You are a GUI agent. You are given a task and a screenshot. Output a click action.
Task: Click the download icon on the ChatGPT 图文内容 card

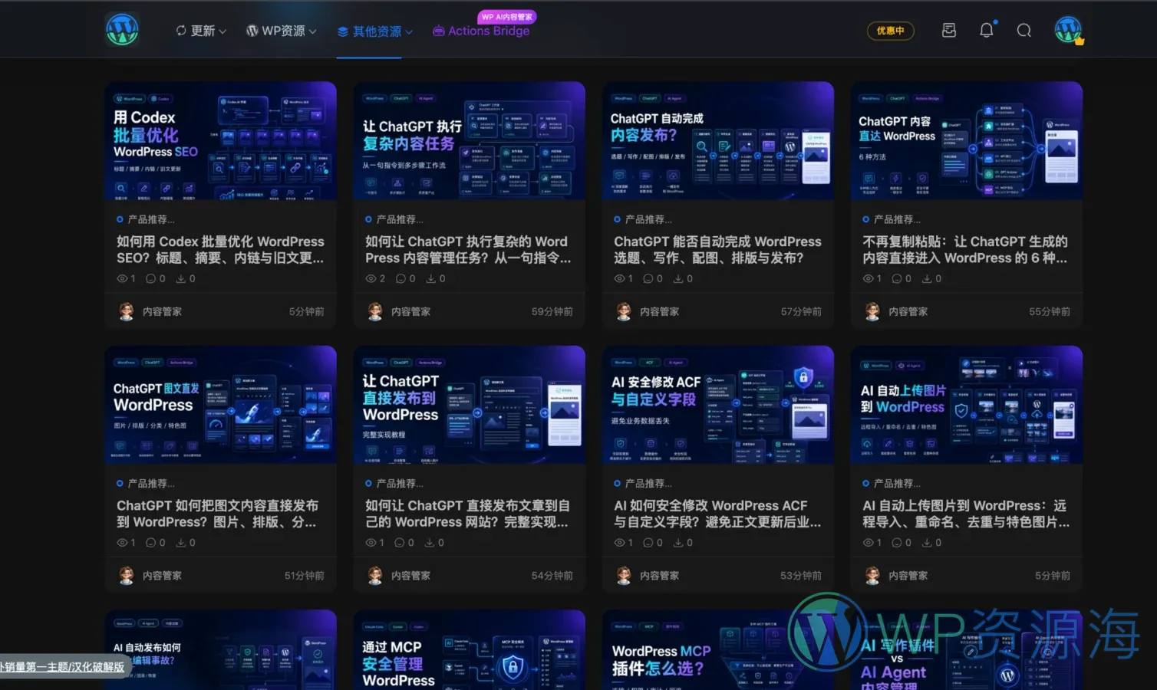click(181, 543)
